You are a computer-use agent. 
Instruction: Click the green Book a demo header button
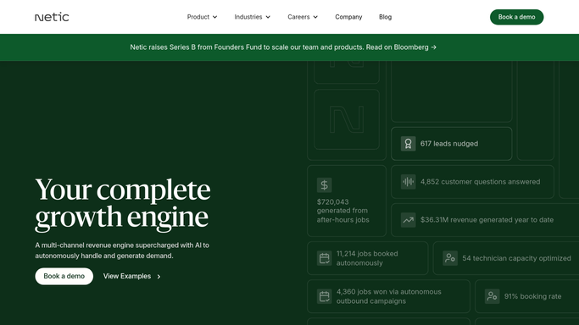coord(516,17)
